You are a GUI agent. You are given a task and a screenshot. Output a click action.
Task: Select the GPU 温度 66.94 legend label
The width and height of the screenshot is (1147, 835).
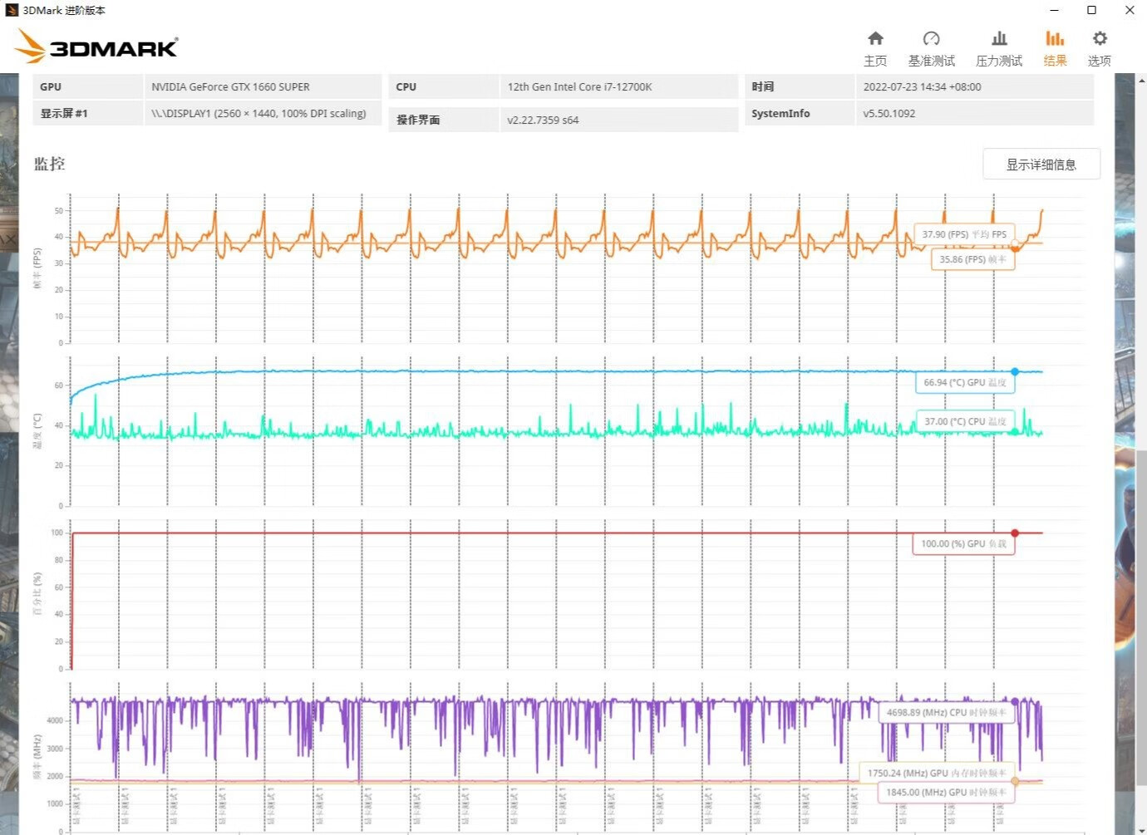tap(964, 382)
